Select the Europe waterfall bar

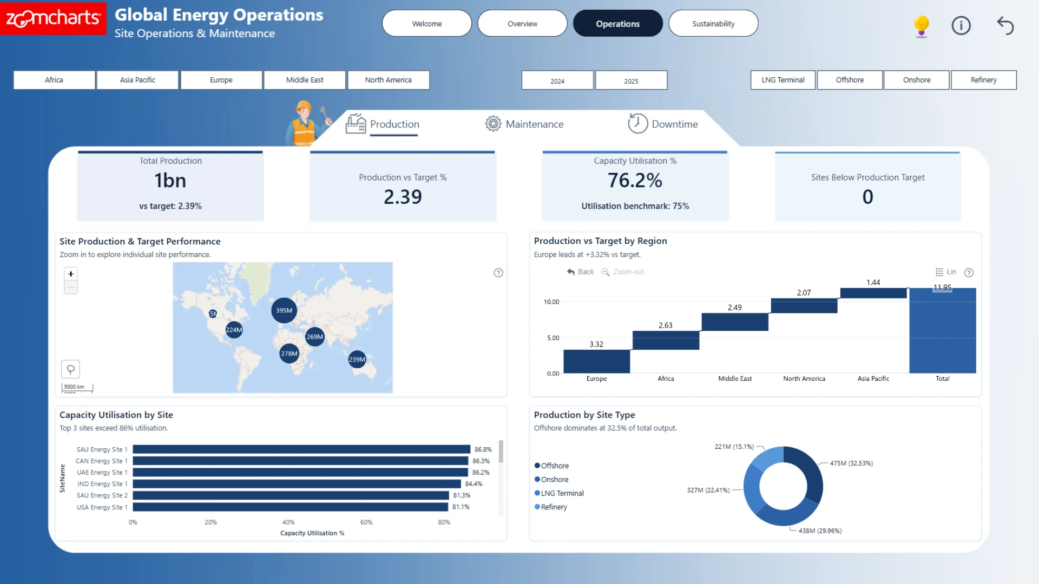point(596,361)
